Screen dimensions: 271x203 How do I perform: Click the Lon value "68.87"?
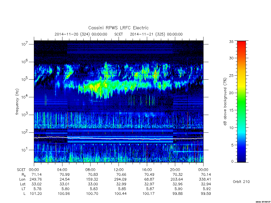pos(149,179)
